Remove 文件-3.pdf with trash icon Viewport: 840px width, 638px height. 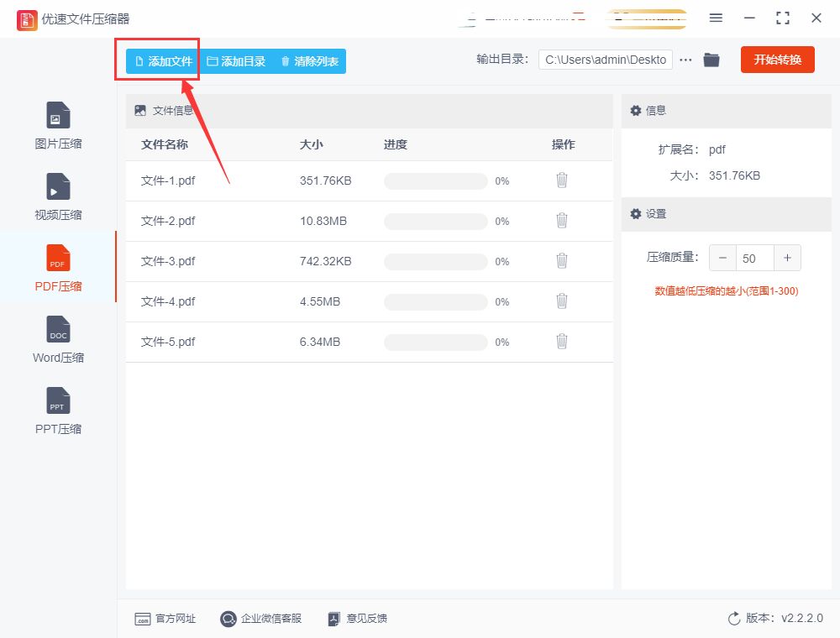(x=562, y=261)
